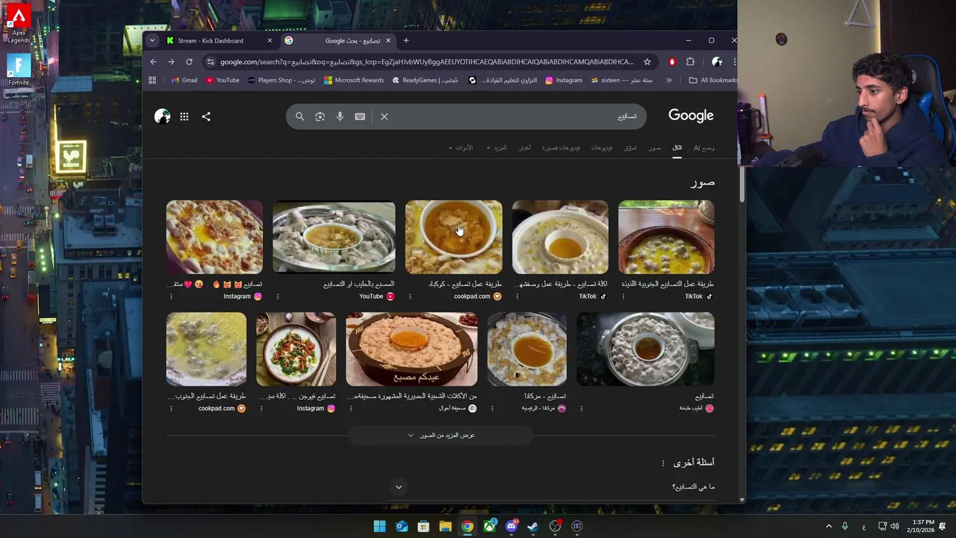
Task: Open the Instagram bookmark
Action: click(x=564, y=80)
